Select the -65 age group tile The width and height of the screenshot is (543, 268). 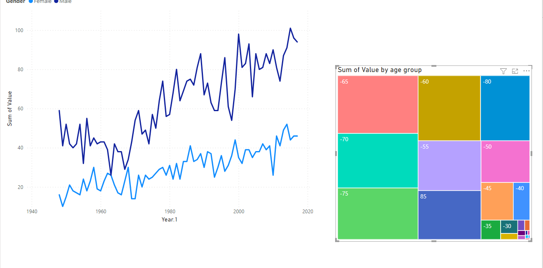(x=378, y=104)
